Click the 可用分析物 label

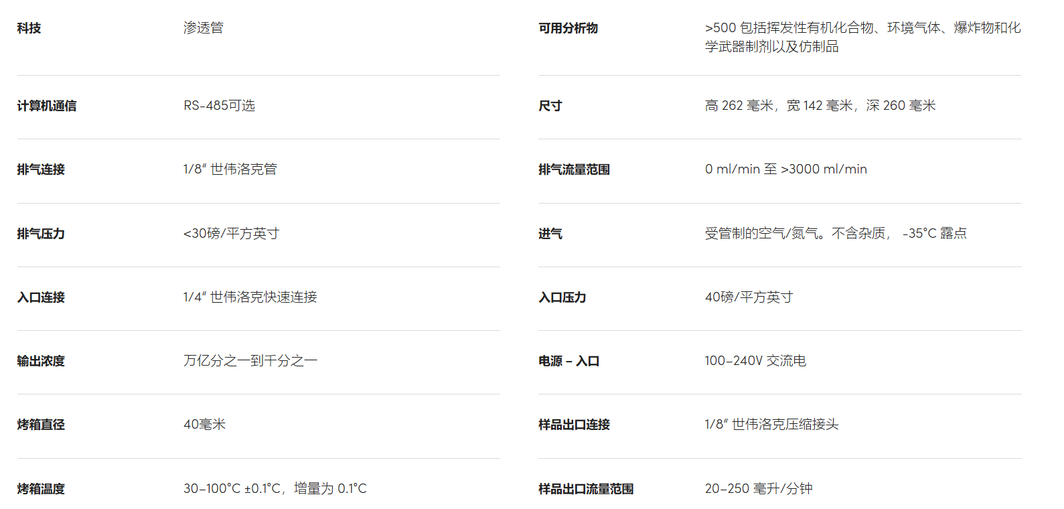(568, 28)
